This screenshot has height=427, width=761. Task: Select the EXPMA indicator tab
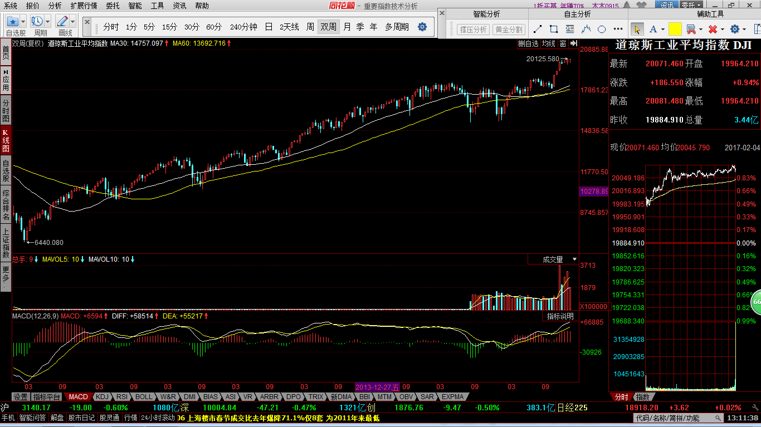point(452,397)
